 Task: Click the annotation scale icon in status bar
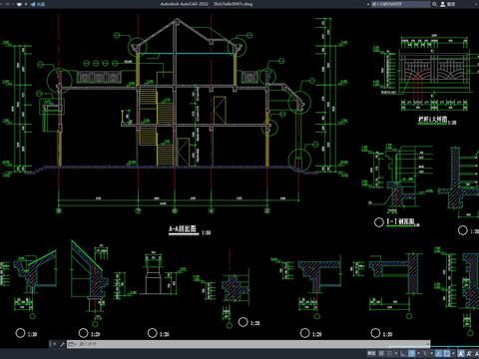click(x=476, y=353)
